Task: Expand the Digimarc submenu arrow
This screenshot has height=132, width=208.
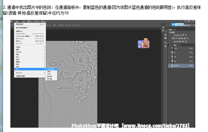Action: click(x=44, y=73)
